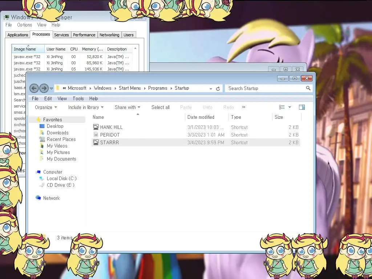The image size is (372, 279).
Task: Click the STARRR shortcut icon
Action: pos(96,142)
